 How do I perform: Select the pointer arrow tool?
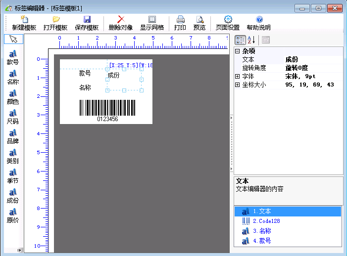[x=13, y=39]
